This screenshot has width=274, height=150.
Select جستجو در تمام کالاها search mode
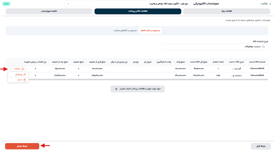tap(150, 31)
